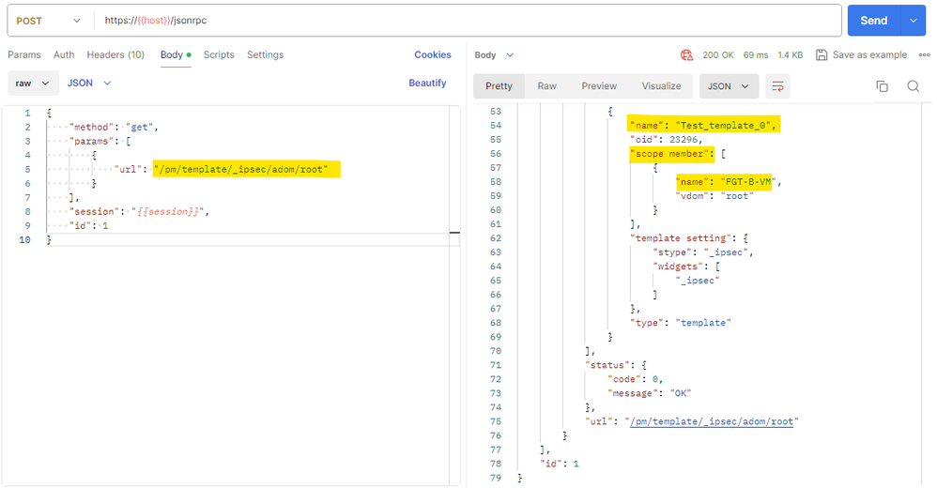Toggle the wrap lines icon
The image size is (937, 488).
(777, 86)
